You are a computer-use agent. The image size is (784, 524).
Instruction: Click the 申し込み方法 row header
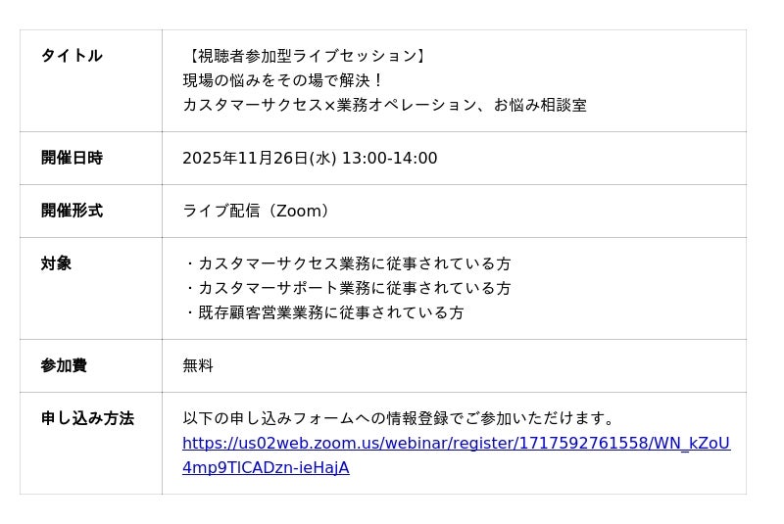pos(87,418)
